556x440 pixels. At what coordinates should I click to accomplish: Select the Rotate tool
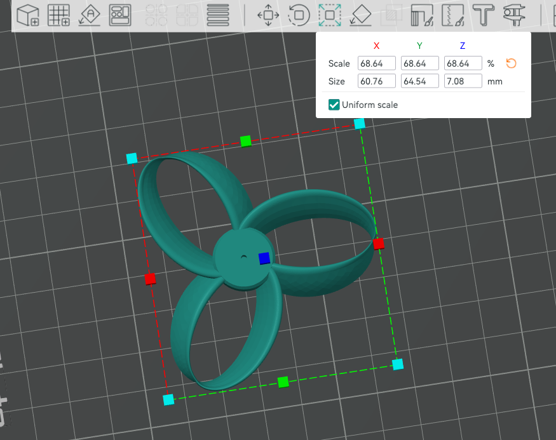pyautogui.click(x=299, y=15)
